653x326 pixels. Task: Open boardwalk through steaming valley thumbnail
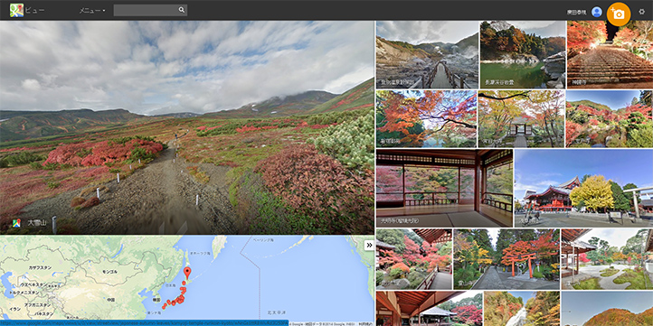click(427, 54)
